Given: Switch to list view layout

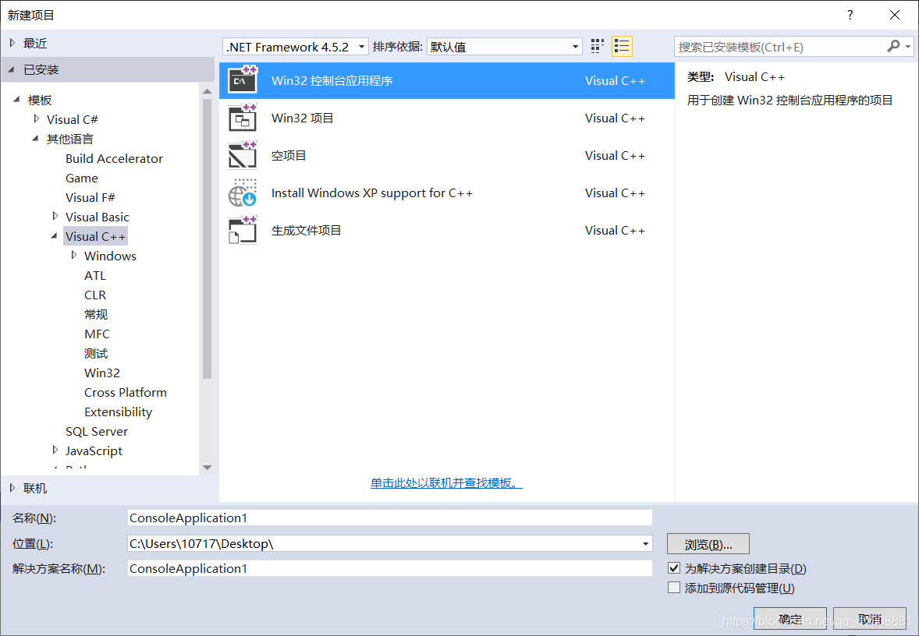Looking at the screenshot, I should 622,46.
